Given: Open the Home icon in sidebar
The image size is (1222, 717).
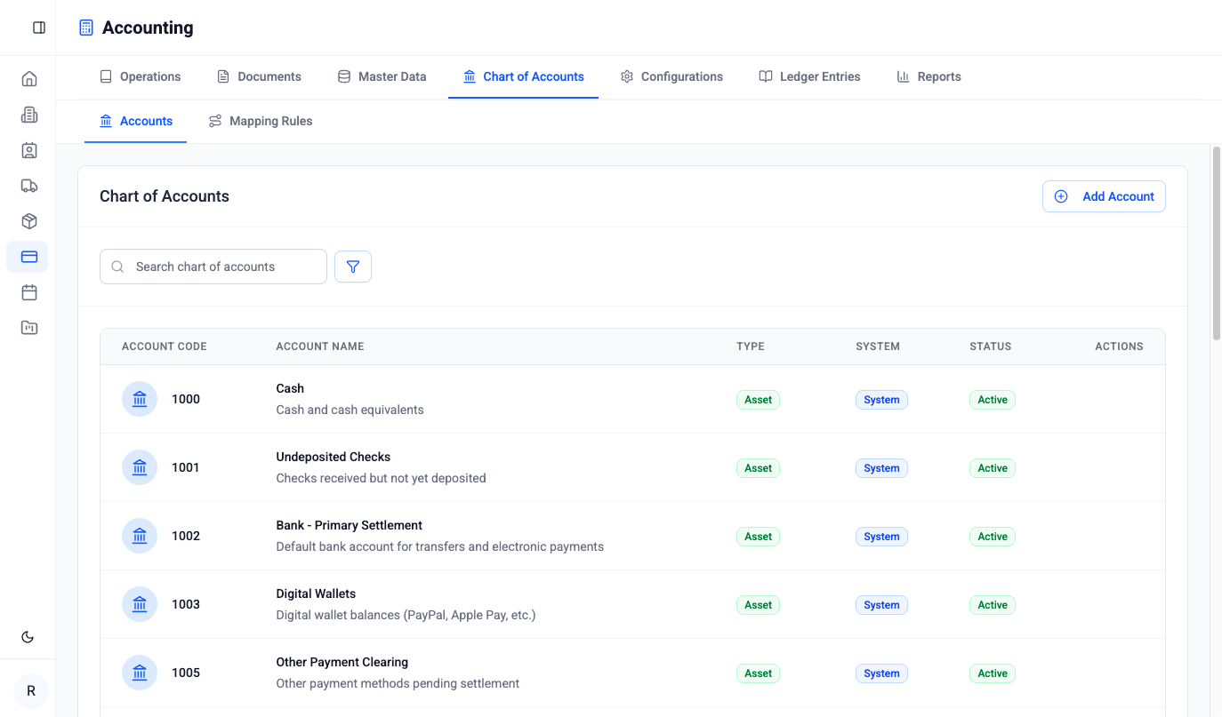Looking at the screenshot, I should click(x=28, y=79).
